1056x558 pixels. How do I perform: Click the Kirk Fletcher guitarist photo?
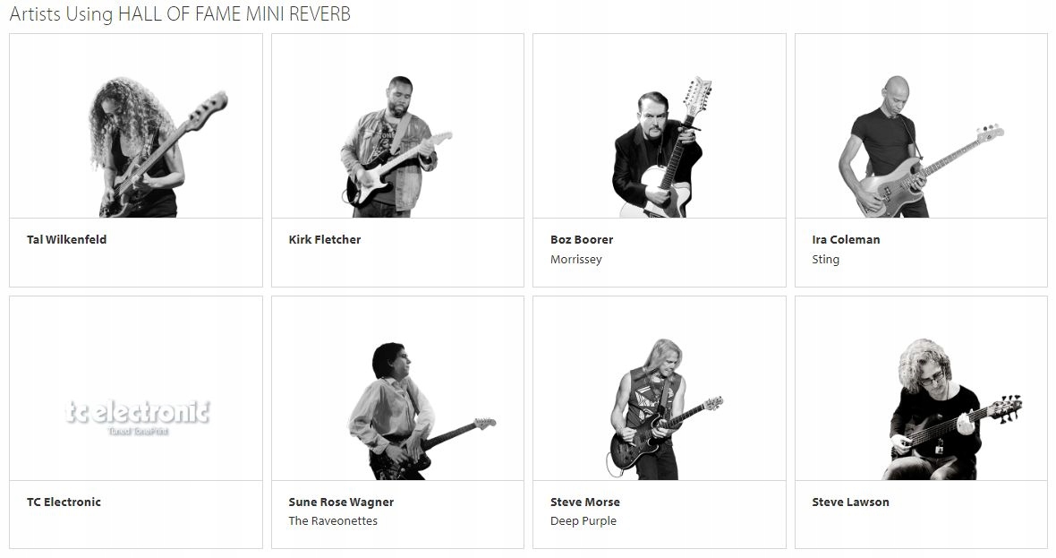point(397,126)
